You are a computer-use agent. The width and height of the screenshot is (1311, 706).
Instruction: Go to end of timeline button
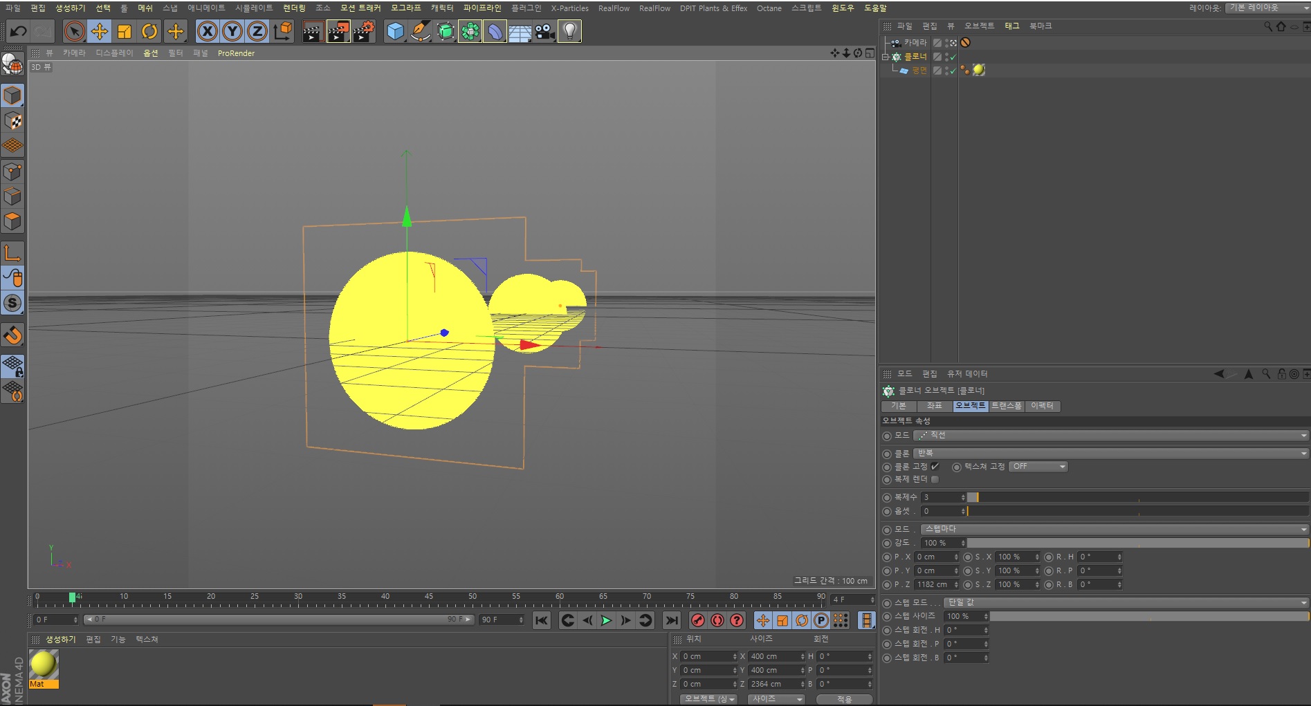pos(671,620)
